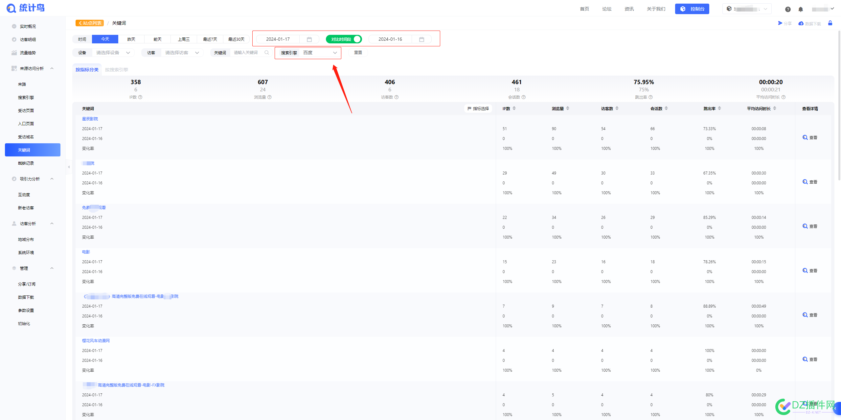Open 地域分布 in sidebar
Image resolution: width=841 pixels, height=420 pixels.
[26, 239]
